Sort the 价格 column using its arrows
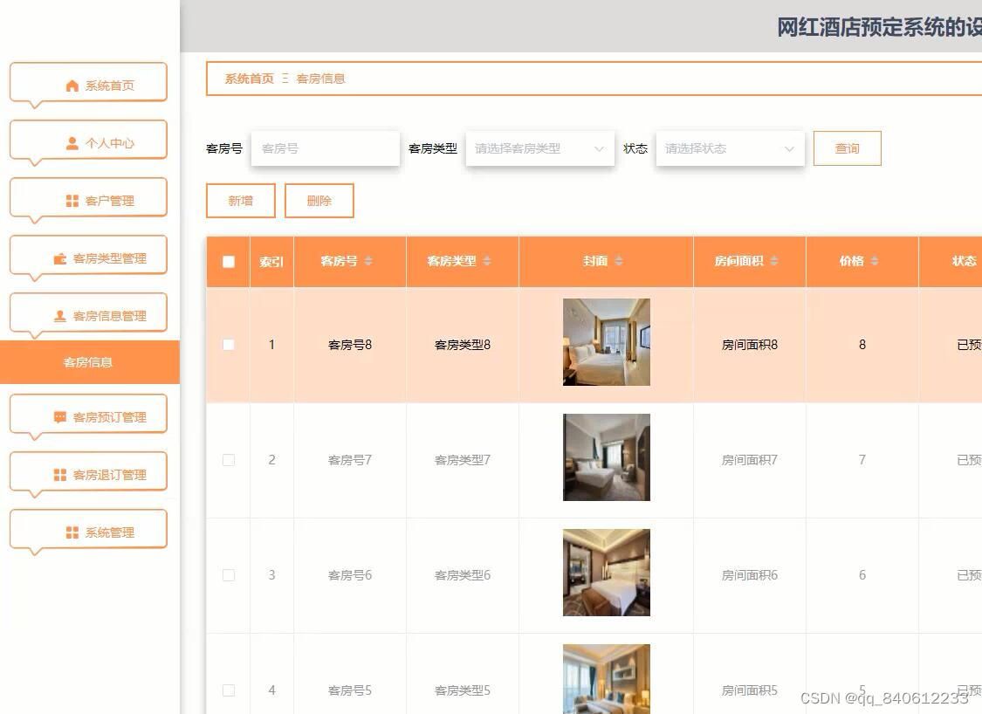 [872, 260]
